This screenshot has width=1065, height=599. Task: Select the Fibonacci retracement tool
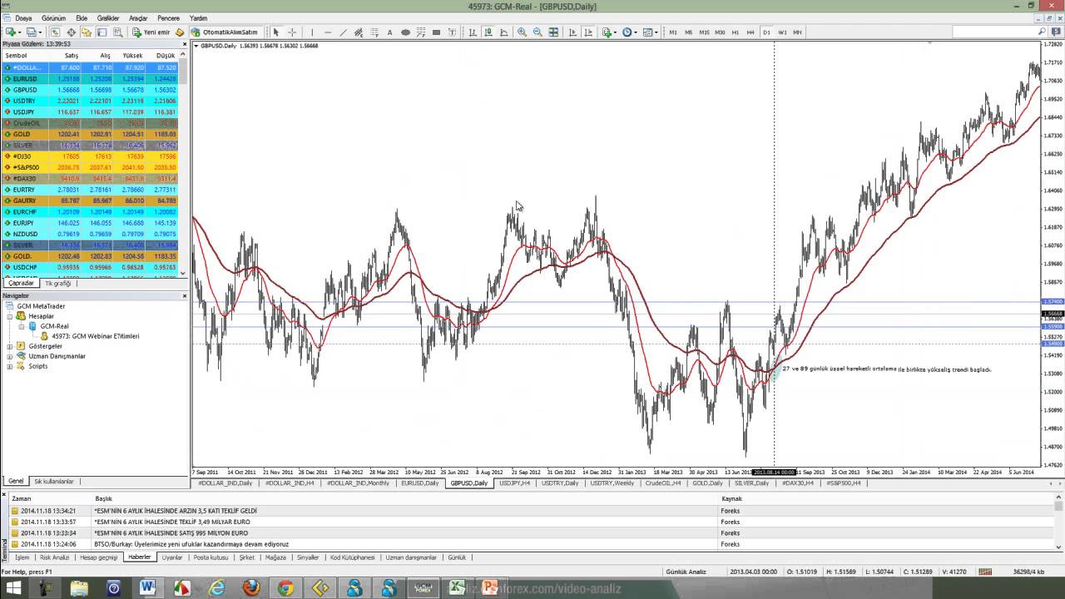pos(374,32)
